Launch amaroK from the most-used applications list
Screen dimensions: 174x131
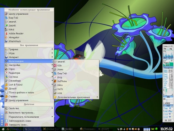click(29, 22)
